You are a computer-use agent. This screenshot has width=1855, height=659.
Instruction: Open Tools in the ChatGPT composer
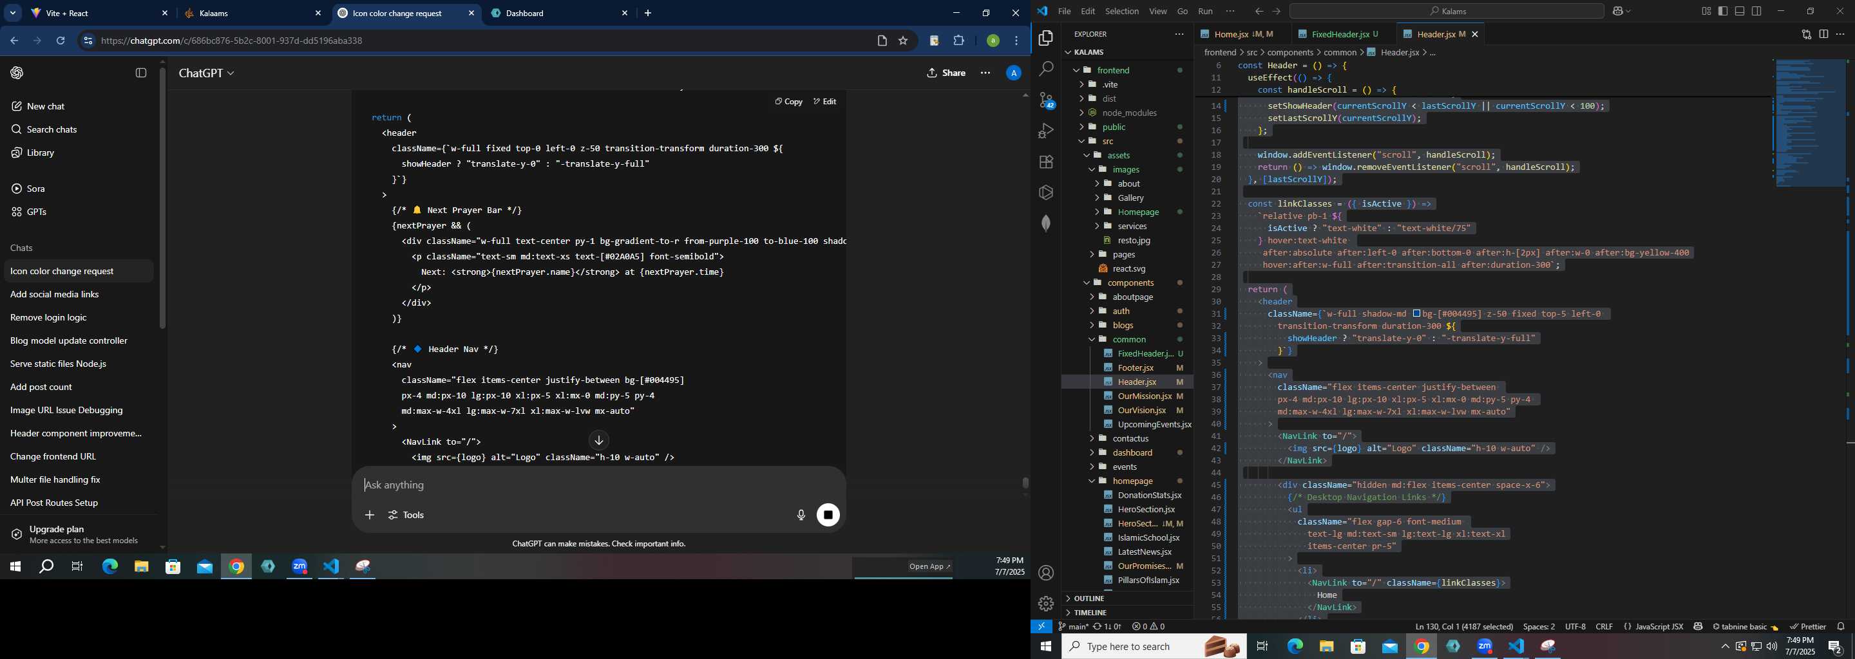[x=406, y=515]
